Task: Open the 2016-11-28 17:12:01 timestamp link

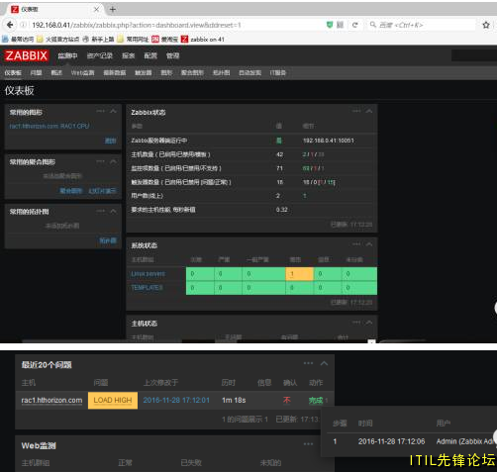Action: coord(176,400)
